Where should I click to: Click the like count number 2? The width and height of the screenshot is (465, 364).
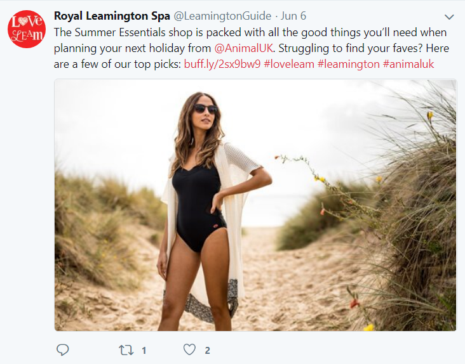[207, 350]
